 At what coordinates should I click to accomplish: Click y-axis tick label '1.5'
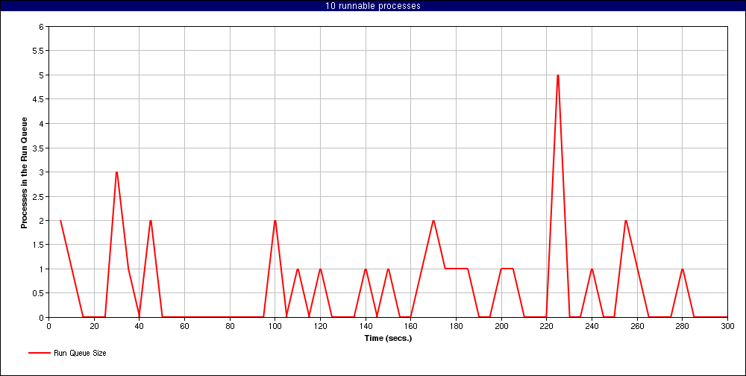click(40, 245)
